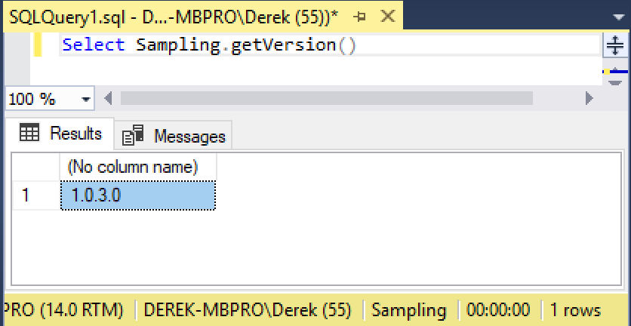Select the result cell 1.0.3.0

coord(138,195)
